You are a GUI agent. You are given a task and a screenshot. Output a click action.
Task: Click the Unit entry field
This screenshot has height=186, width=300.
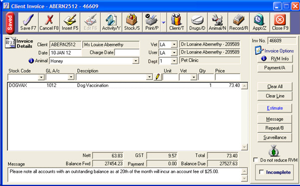click(x=170, y=77)
